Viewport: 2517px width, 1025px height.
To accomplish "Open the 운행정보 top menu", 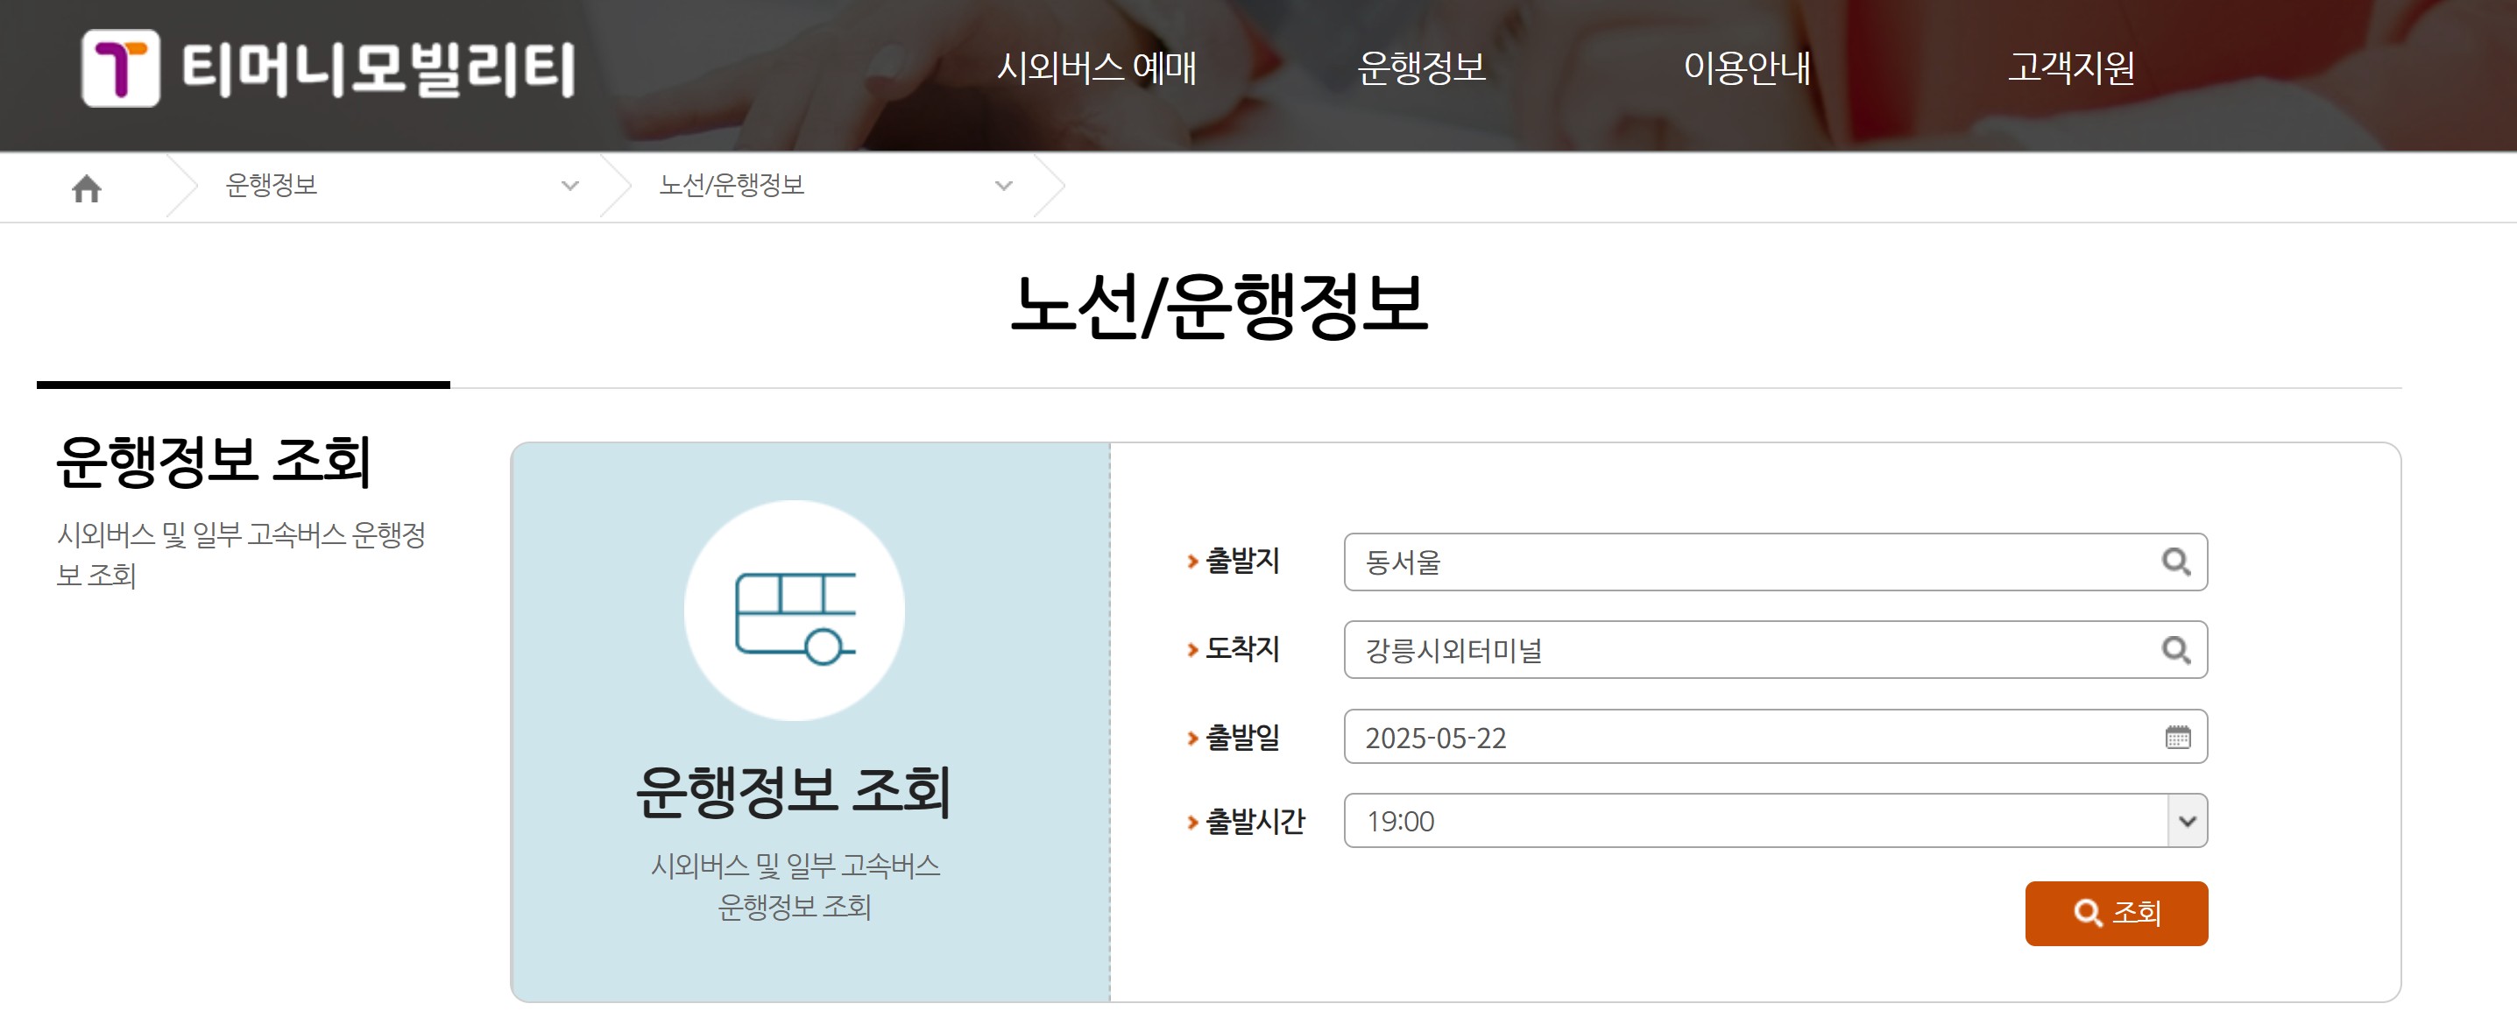I will point(1422,67).
